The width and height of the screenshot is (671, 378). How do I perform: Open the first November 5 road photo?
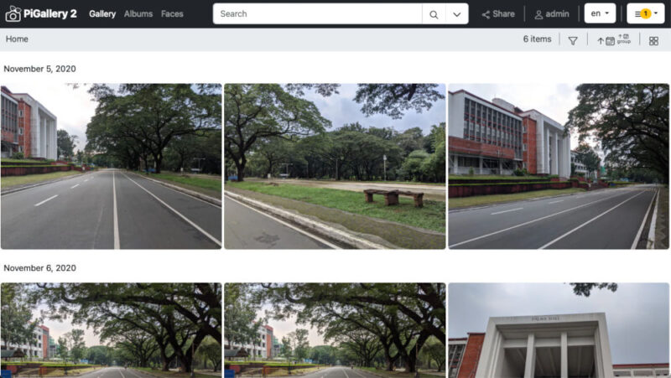[x=111, y=166]
